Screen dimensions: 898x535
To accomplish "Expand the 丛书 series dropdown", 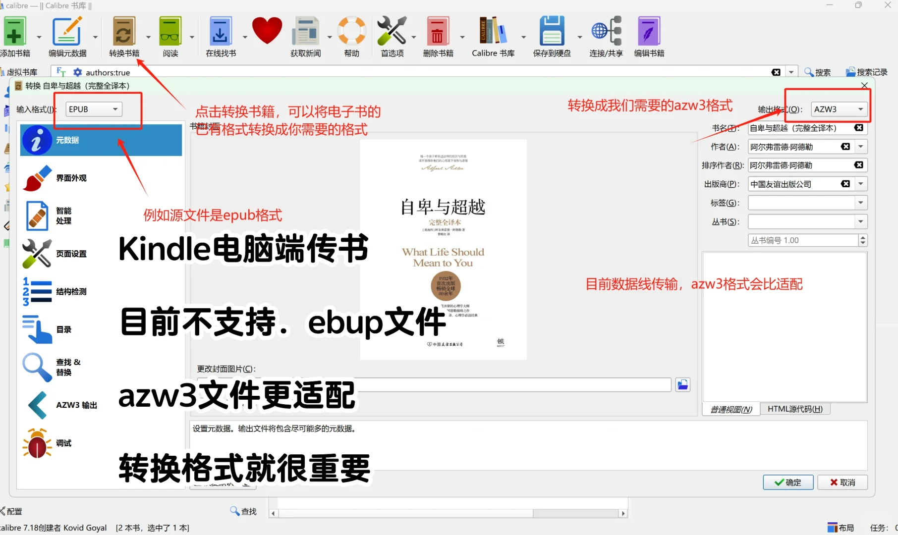I will (861, 221).
